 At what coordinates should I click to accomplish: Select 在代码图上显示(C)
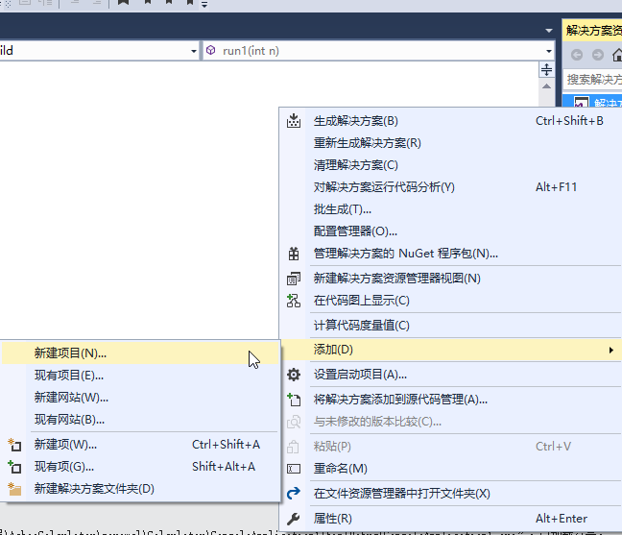click(x=450, y=301)
